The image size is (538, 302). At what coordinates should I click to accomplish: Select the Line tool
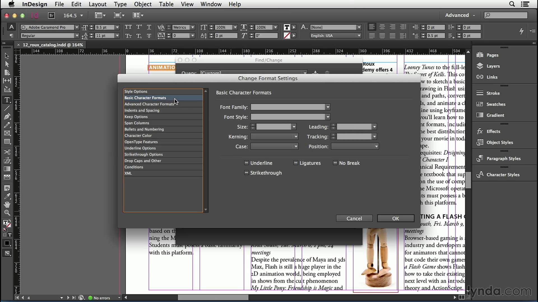[x=7, y=108]
